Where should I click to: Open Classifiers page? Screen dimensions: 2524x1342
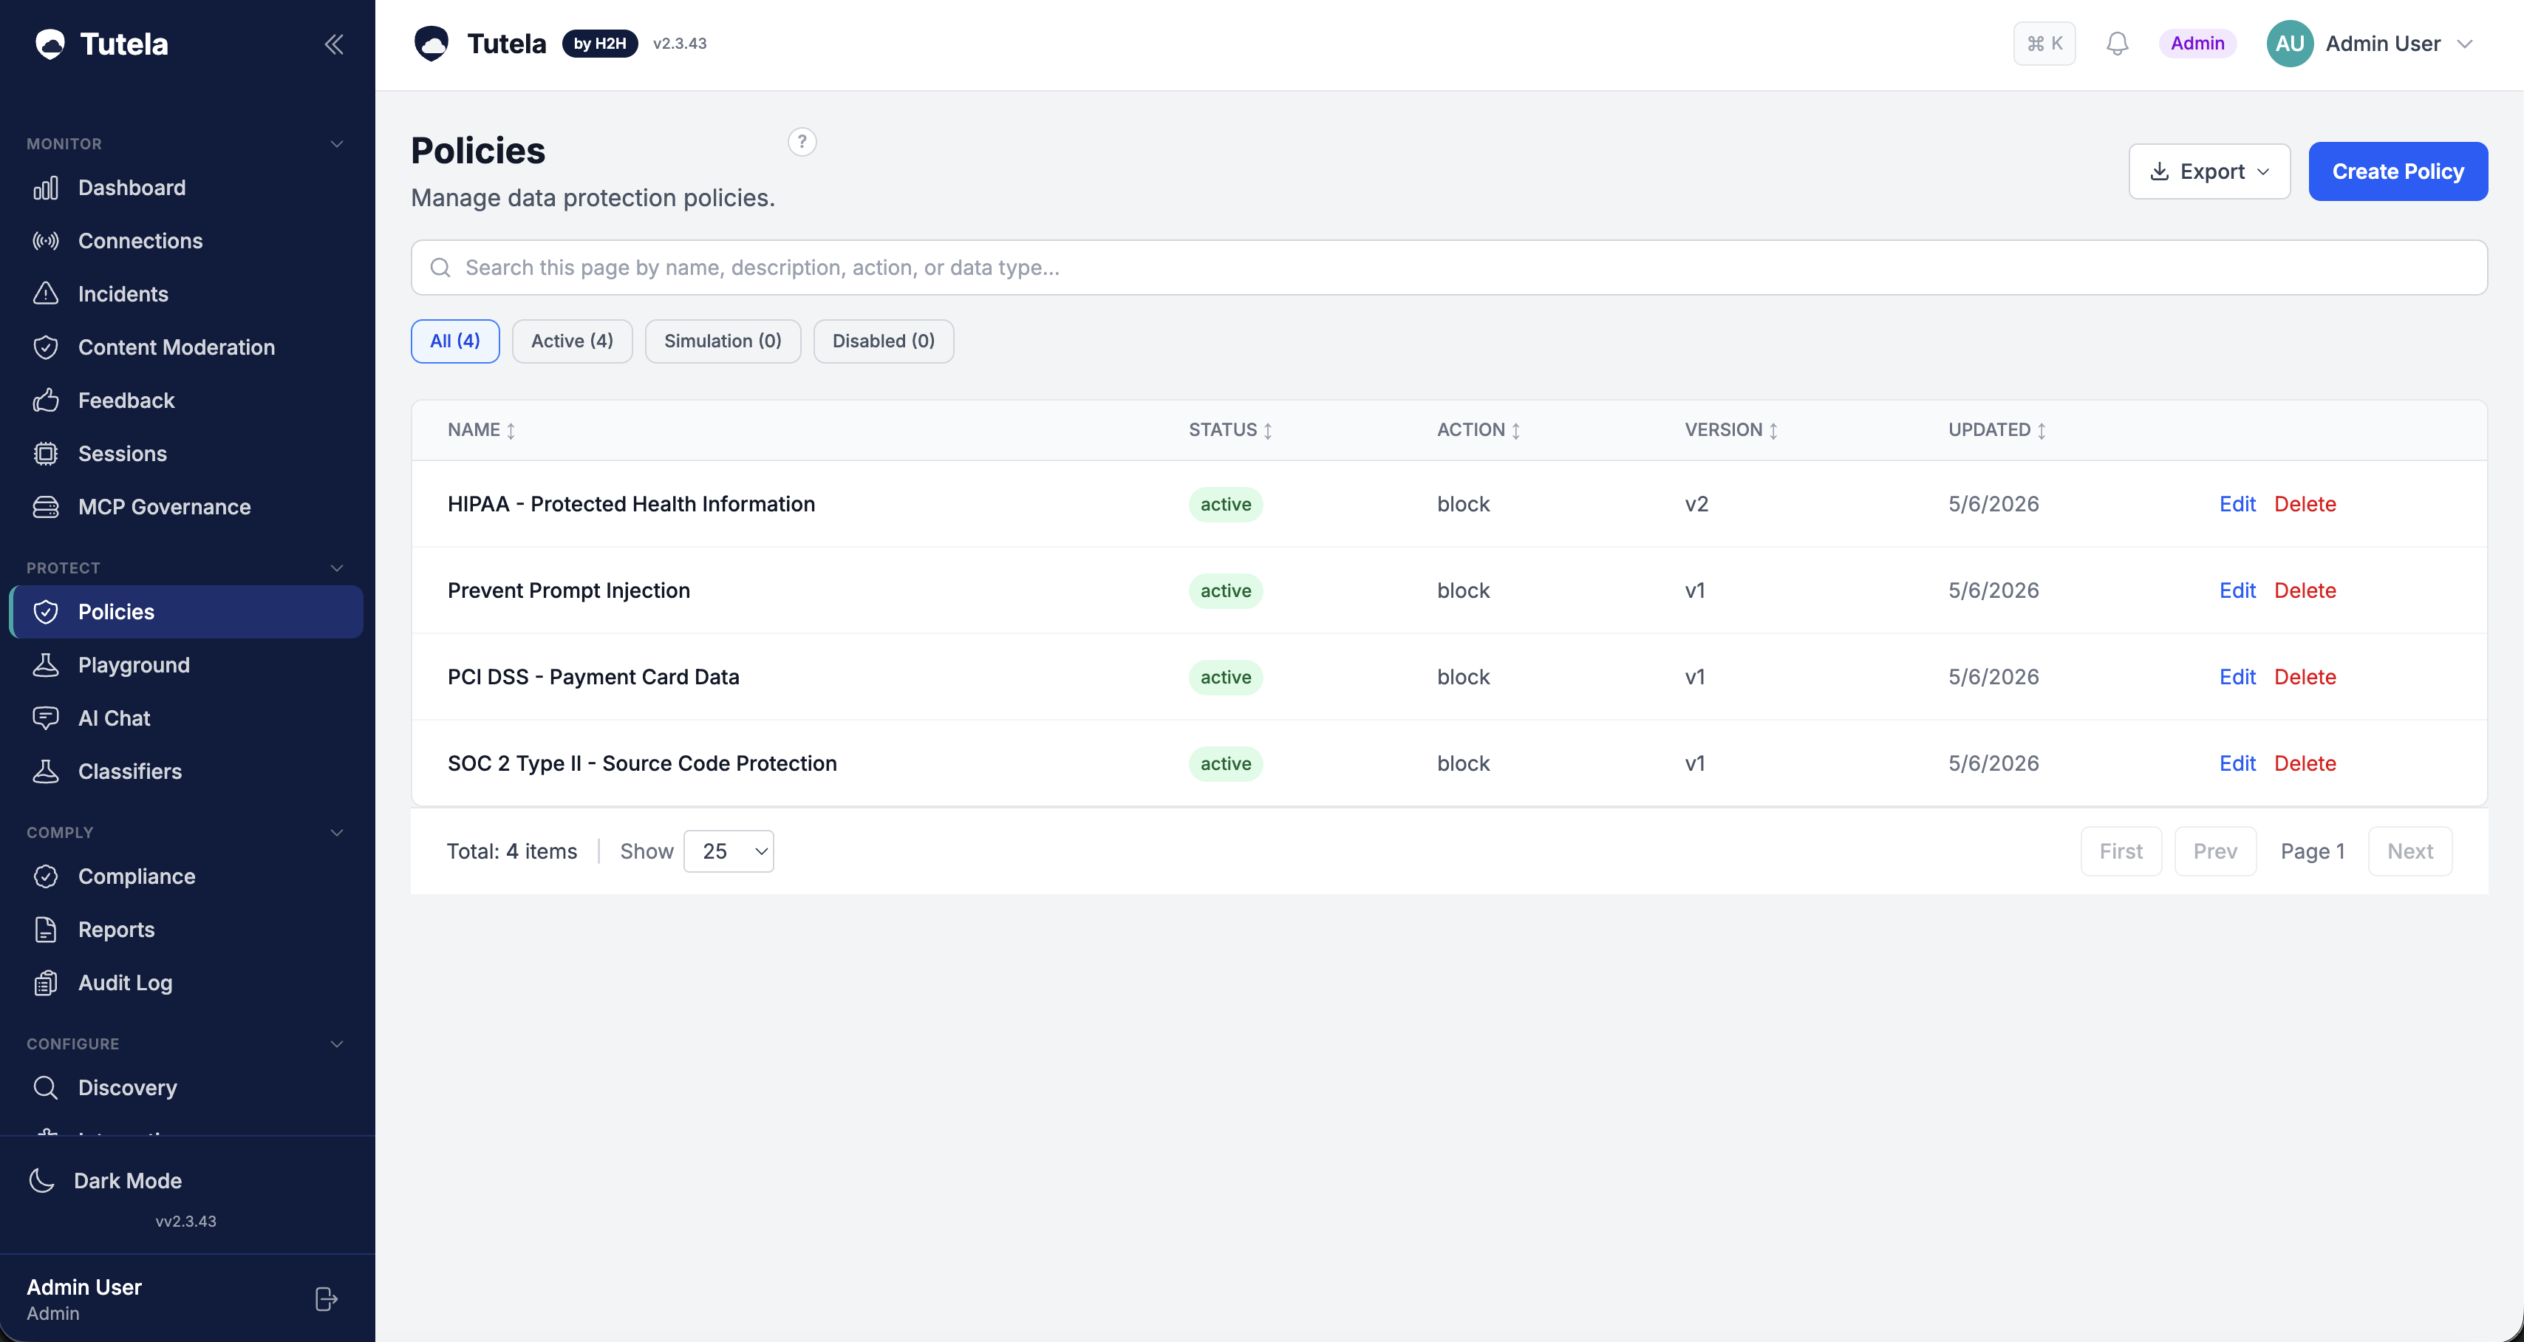(x=186, y=772)
